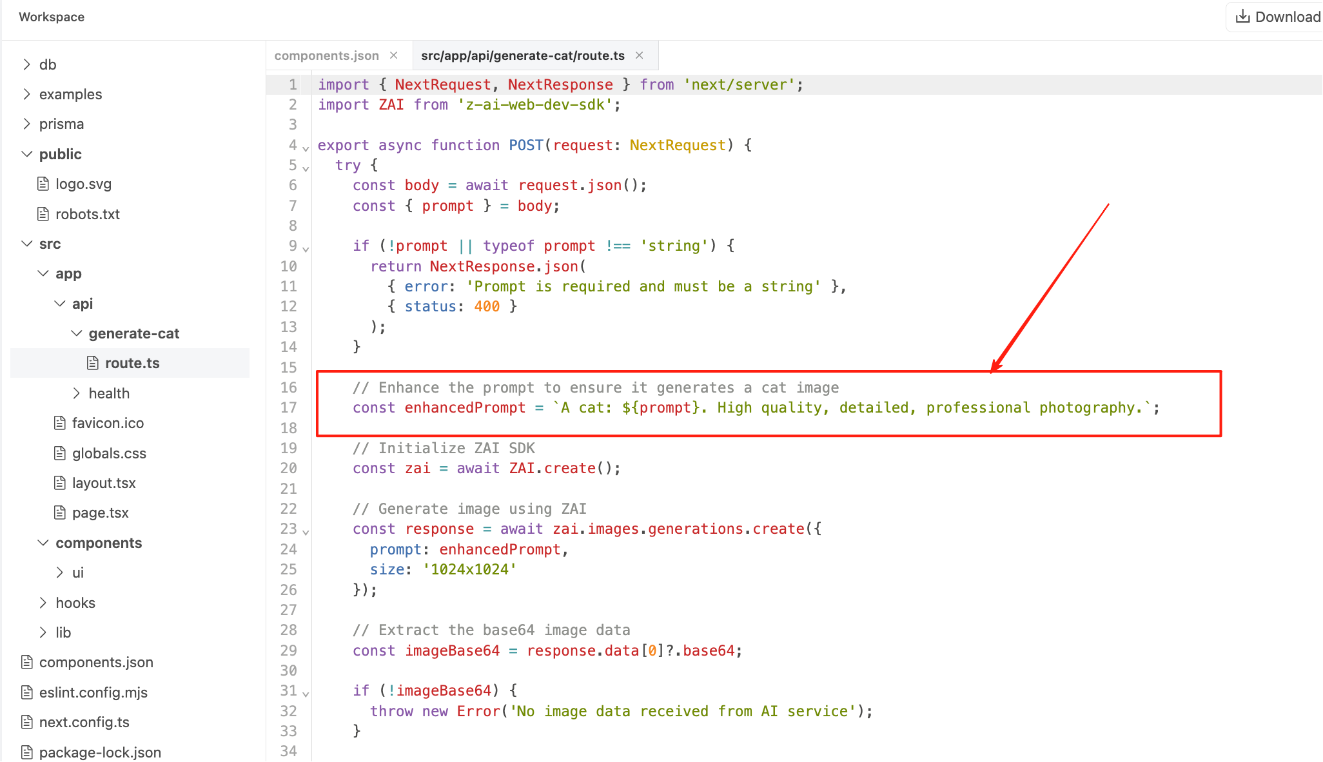Screen dimensions: 1323x762
Task: Select the src/app/api/generate-cat/route.ts tab
Action: tap(522, 55)
